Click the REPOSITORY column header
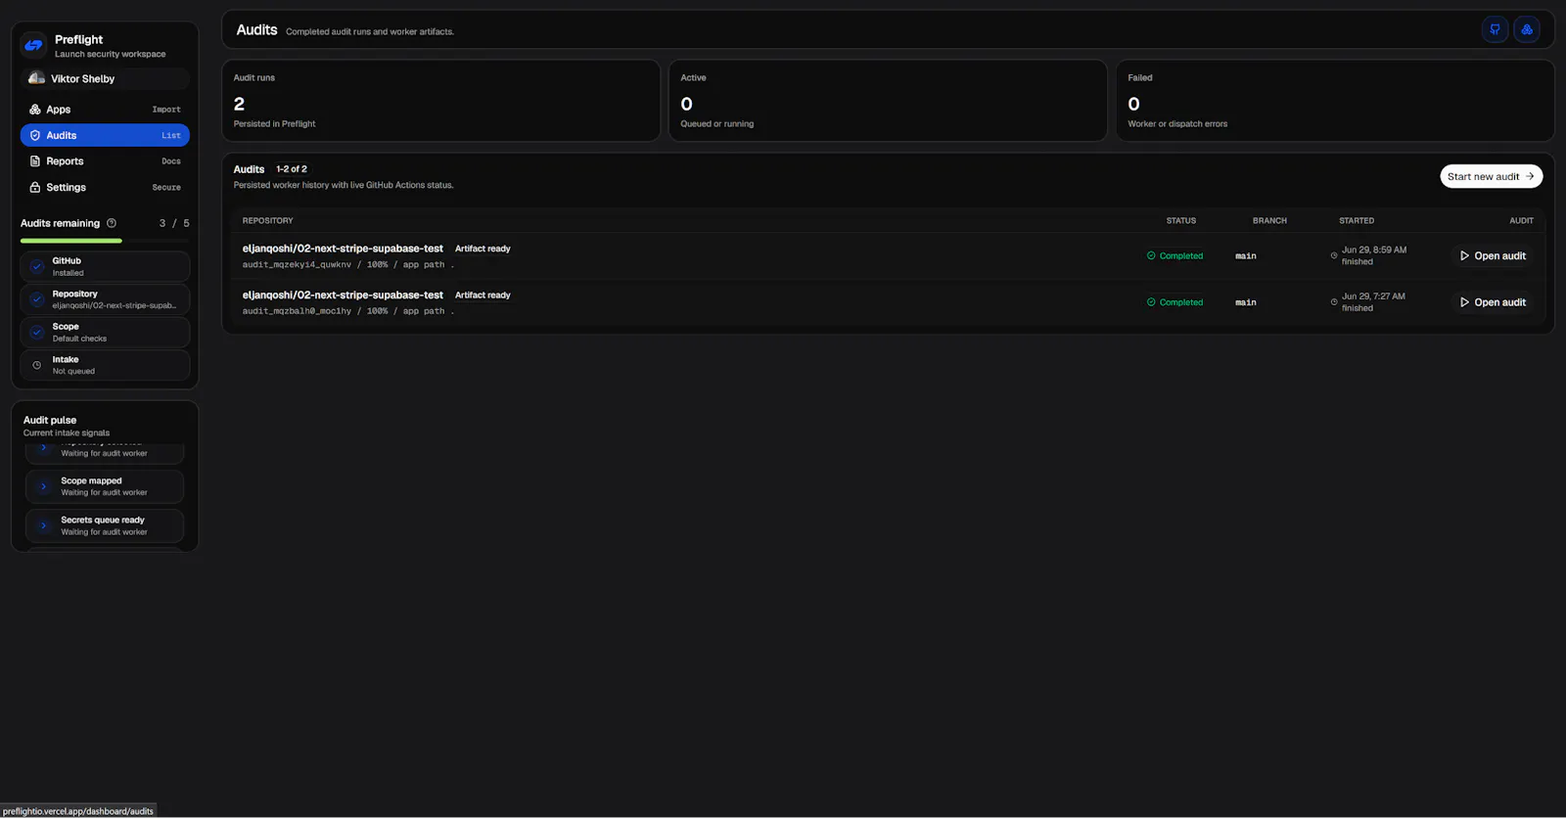 pyautogui.click(x=268, y=221)
